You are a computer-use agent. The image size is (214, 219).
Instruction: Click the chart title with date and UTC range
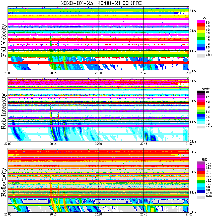[x=101, y=3]
